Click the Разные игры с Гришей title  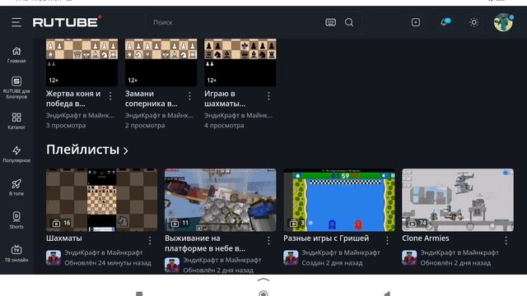pyautogui.click(x=326, y=238)
